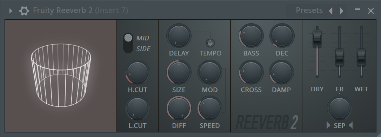Image resolution: width=381 pixels, height=137 pixels.
Task: Click the Speed knob
Action: point(210,108)
